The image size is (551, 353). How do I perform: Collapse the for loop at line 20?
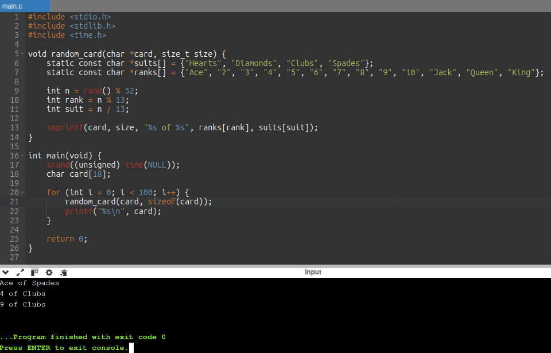point(22,192)
